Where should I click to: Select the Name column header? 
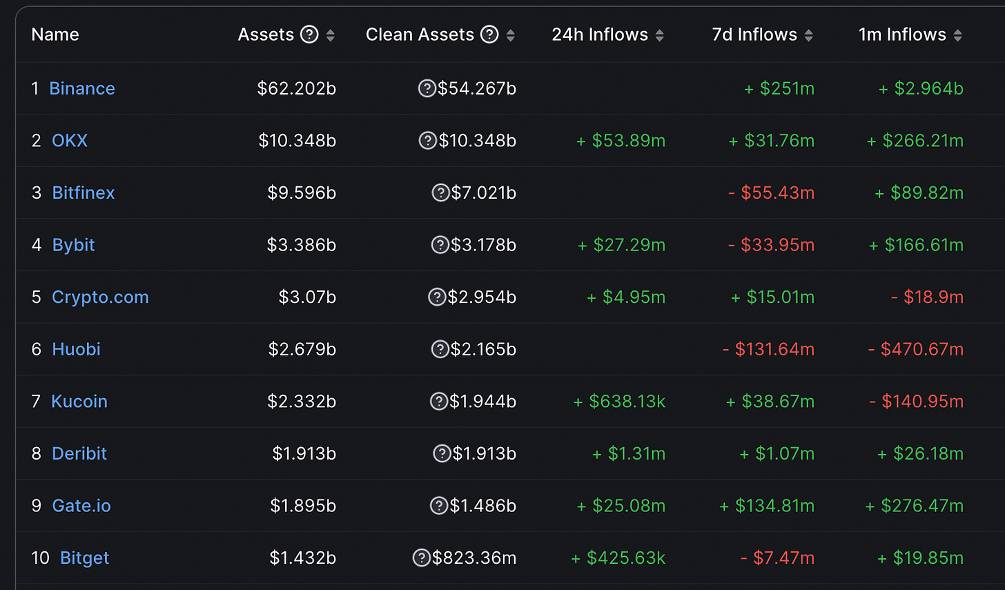pos(55,35)
